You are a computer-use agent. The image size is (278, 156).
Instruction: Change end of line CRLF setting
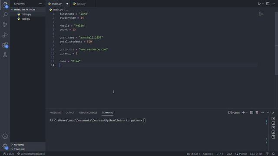[x=229, y=154]
